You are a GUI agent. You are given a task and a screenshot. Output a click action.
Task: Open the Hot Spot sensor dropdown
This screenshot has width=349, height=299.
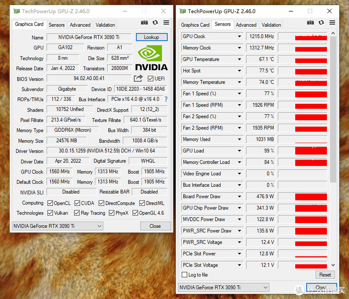pyautogui.click(x=239, y=70)
